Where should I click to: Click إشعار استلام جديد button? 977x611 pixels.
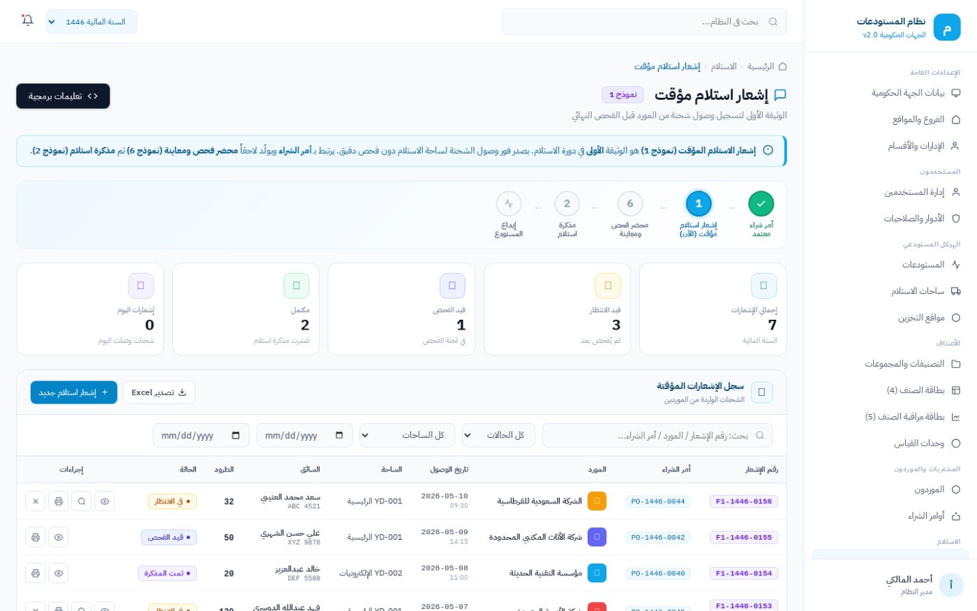pyautogui.click(x=74, y=392)
